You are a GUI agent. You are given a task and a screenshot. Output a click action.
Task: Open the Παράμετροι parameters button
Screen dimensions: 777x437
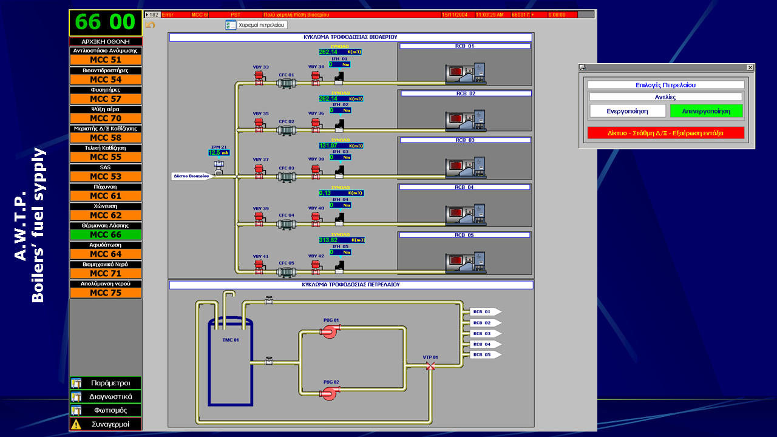click(106, 383)
